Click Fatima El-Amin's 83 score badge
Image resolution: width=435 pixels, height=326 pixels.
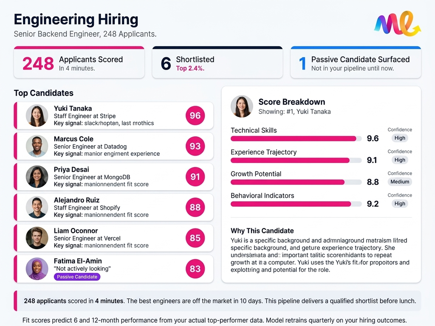(195, 269)
